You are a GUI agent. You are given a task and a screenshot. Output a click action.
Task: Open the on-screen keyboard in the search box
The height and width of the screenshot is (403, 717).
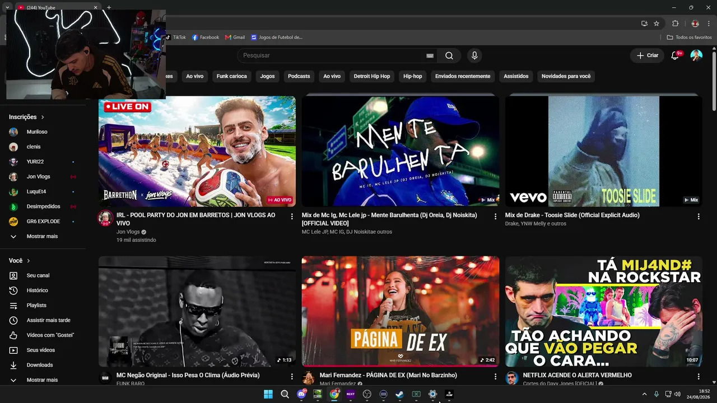coord(430,55)
